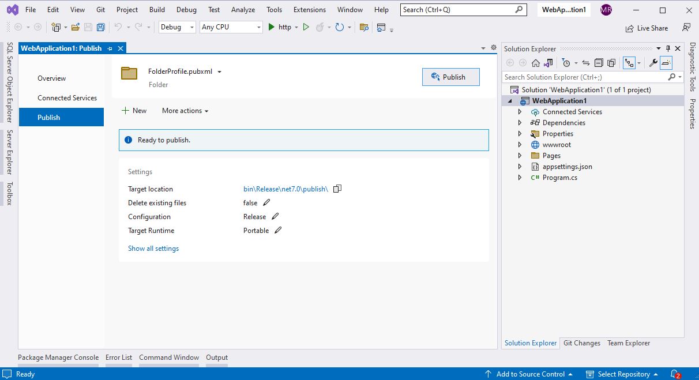Click the Pending Changes Filter clock icon
699x380 pixels.
point(566,63)
